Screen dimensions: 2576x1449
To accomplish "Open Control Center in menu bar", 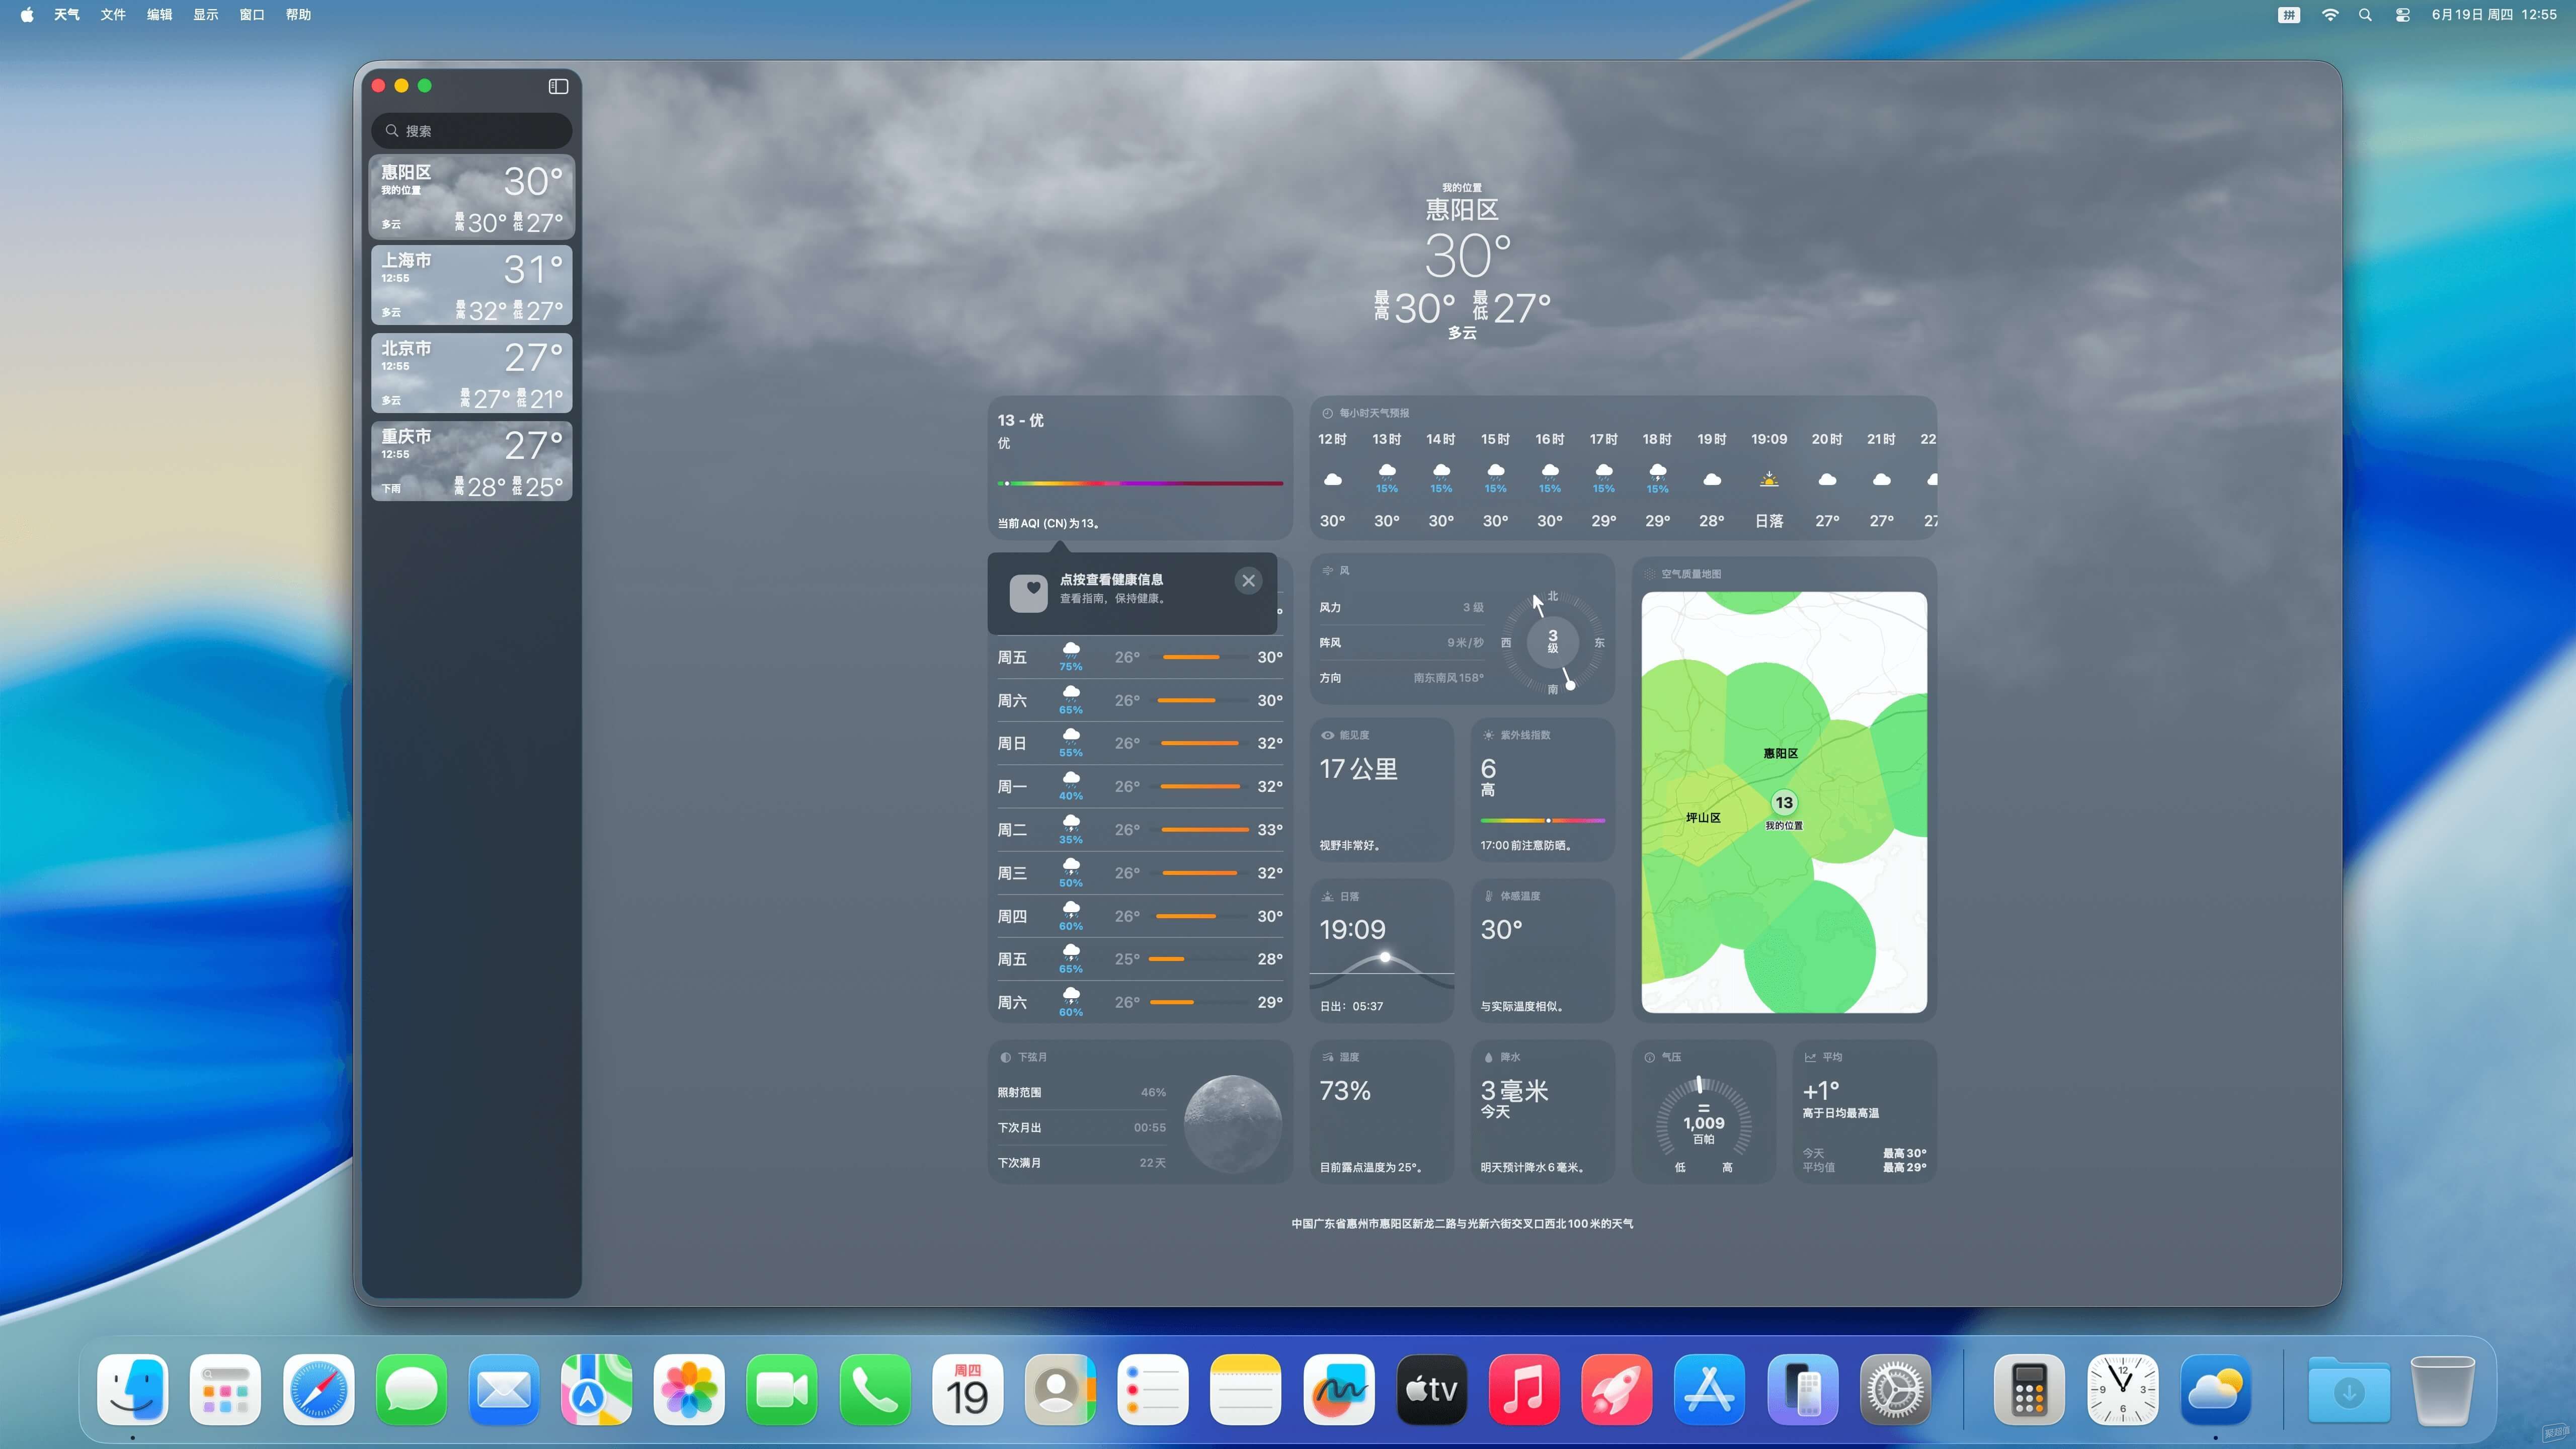I will point(2402,14).
